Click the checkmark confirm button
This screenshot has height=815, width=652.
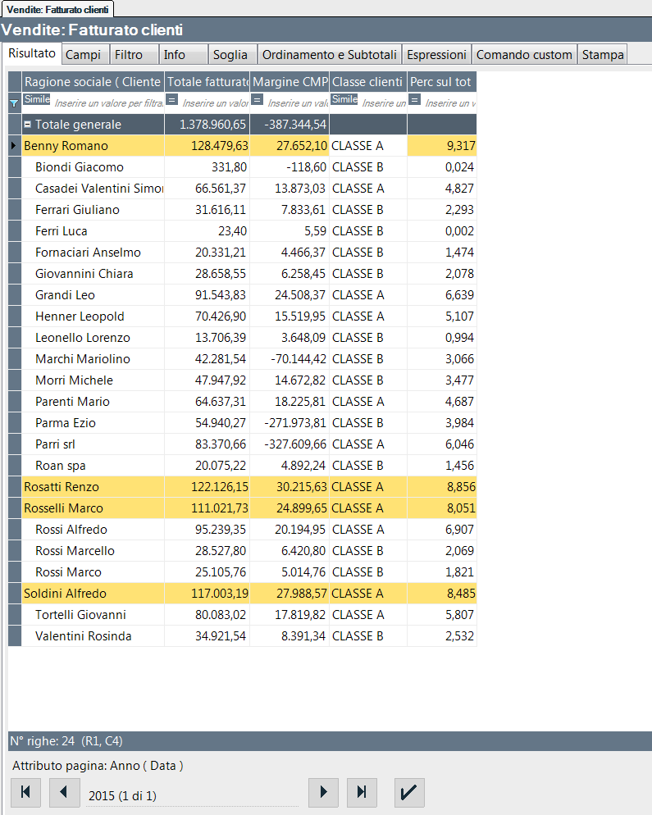click(409, 792)
